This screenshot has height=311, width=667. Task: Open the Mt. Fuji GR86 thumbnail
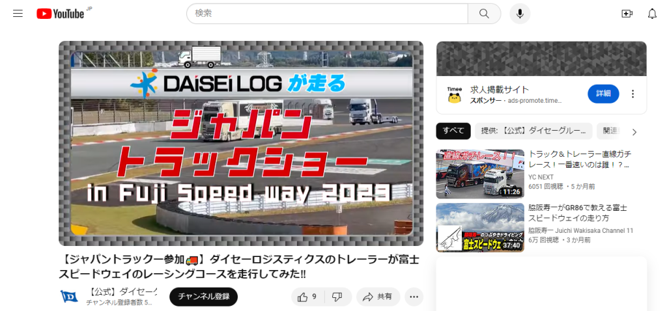480,227
